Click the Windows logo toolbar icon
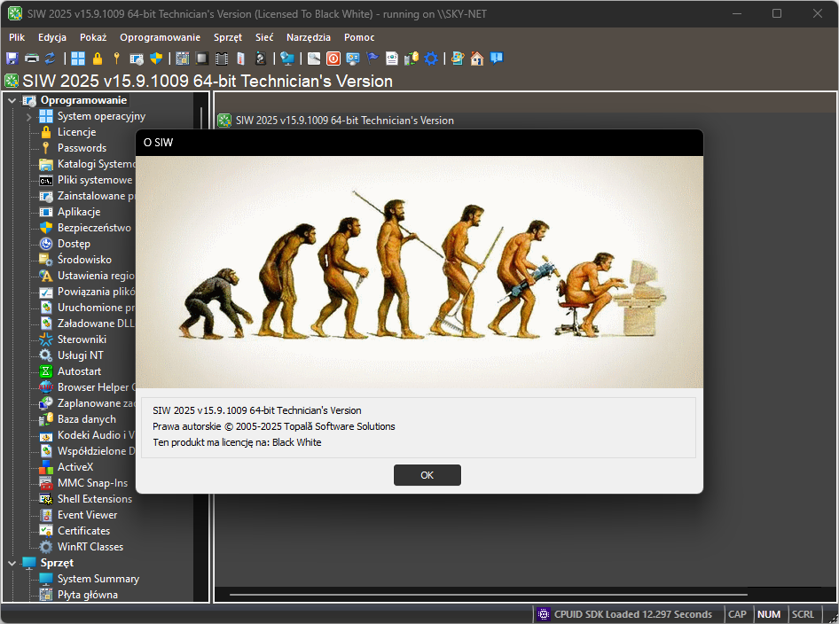Viewport: 839px width, 624px height. 78,58
